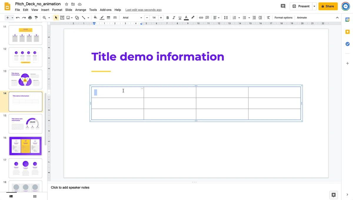Open the text color picker
Viewport: 353px width, 200px height.
[186, 18]
